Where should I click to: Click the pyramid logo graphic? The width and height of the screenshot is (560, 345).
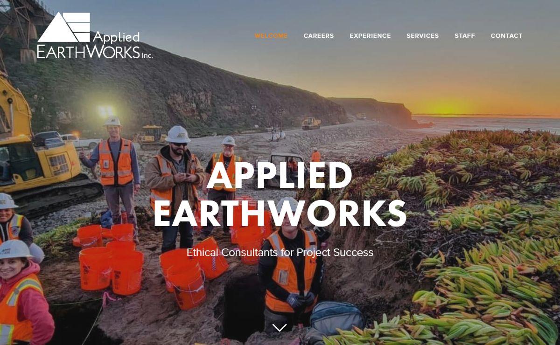pyautogui.click(x=64, y=27)
